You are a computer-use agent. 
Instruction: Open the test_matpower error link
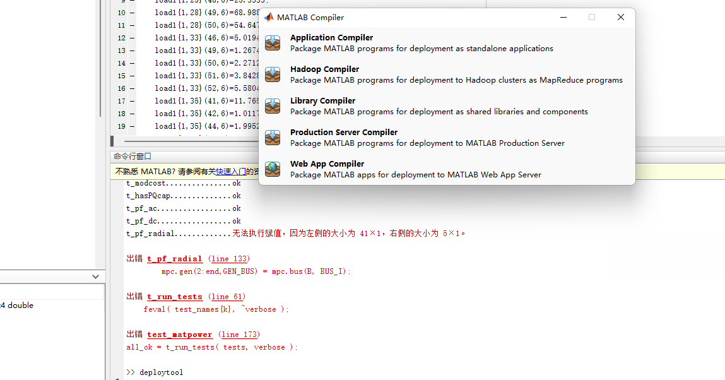point(180,335)
